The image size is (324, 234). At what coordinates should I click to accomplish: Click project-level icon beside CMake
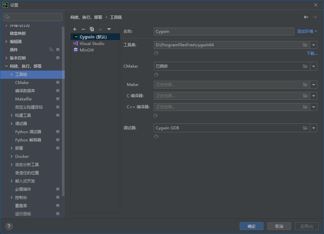58,82
